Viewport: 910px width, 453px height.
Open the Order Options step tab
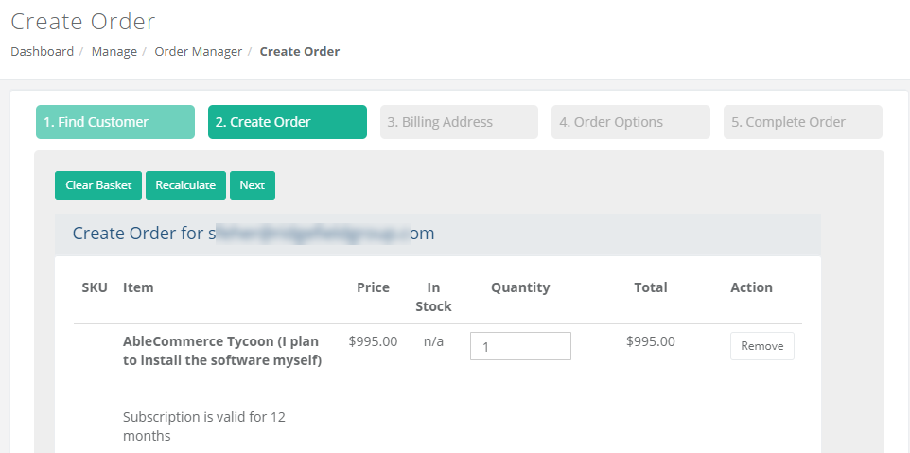pos(630,122)
